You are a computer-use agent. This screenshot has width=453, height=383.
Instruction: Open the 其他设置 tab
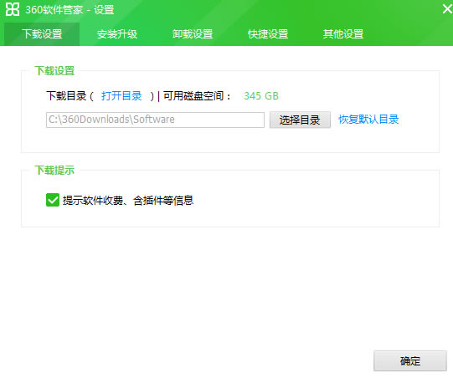click(x=343, y=34)
